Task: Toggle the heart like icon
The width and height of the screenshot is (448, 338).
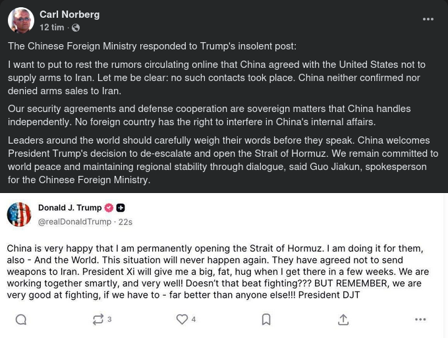Action: point(182,320)
